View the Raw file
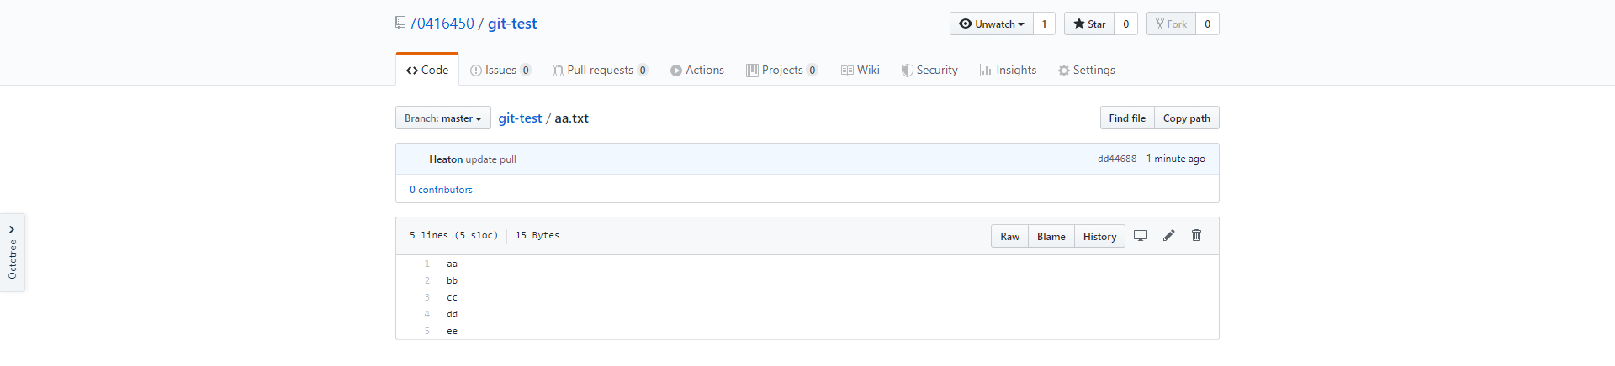Screen dimensions: 1615x366 1009,237
